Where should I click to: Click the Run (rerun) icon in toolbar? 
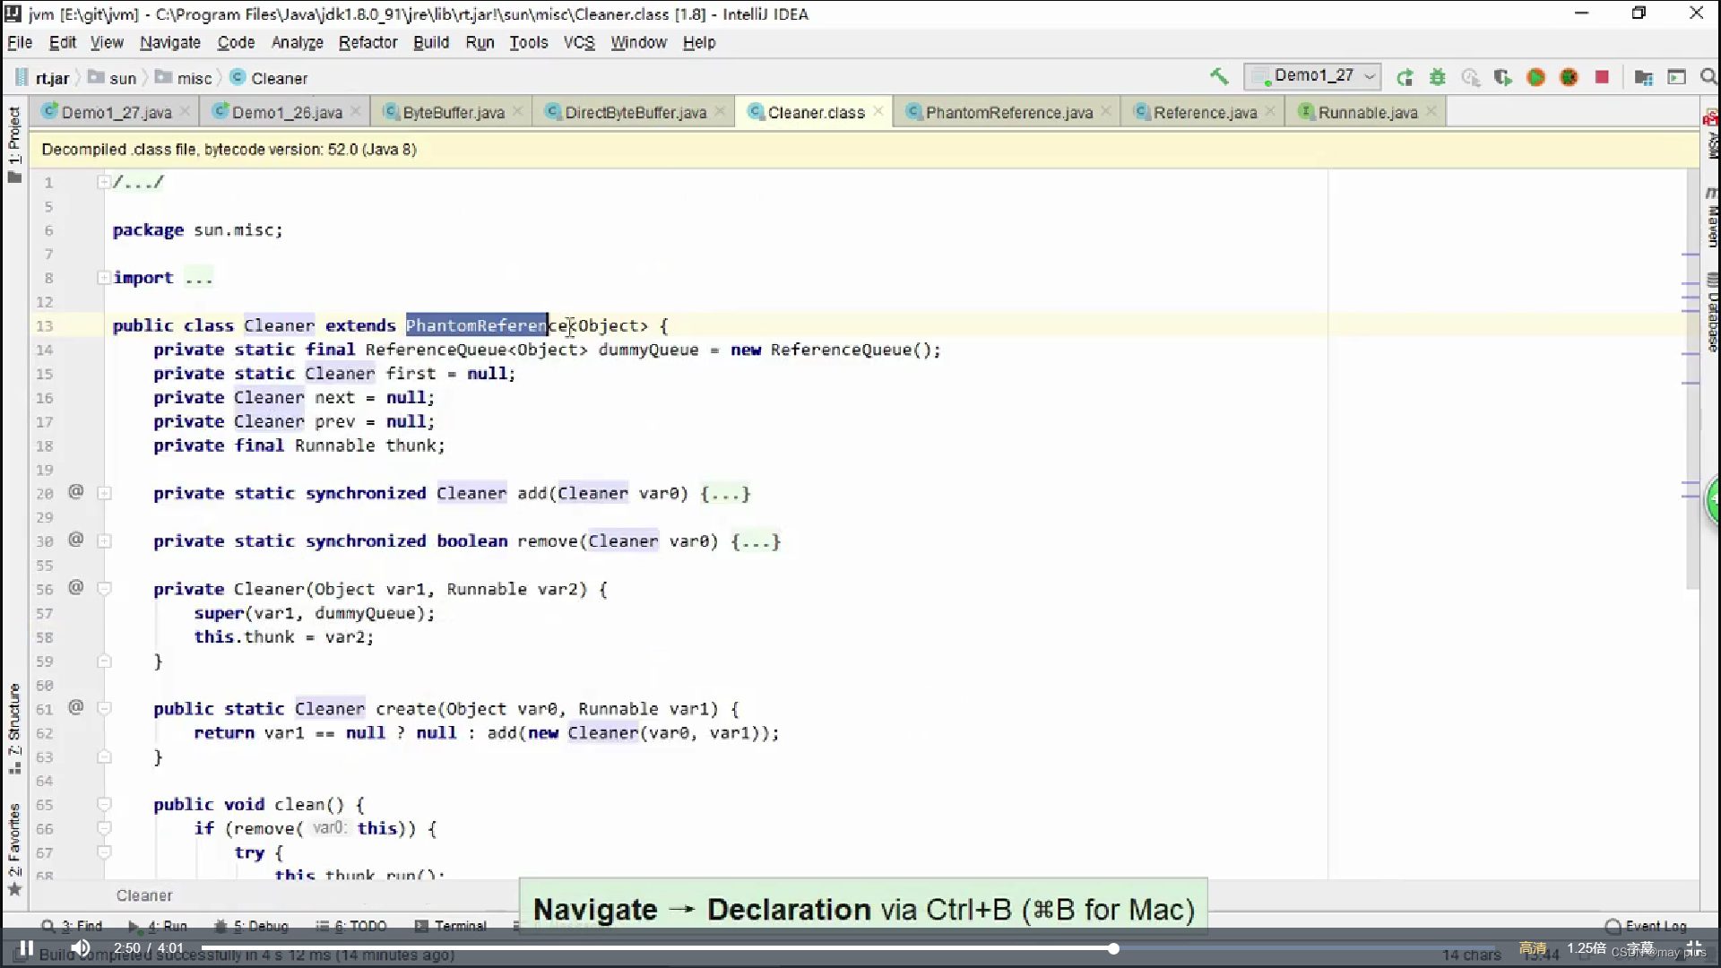coord(1405,78)
